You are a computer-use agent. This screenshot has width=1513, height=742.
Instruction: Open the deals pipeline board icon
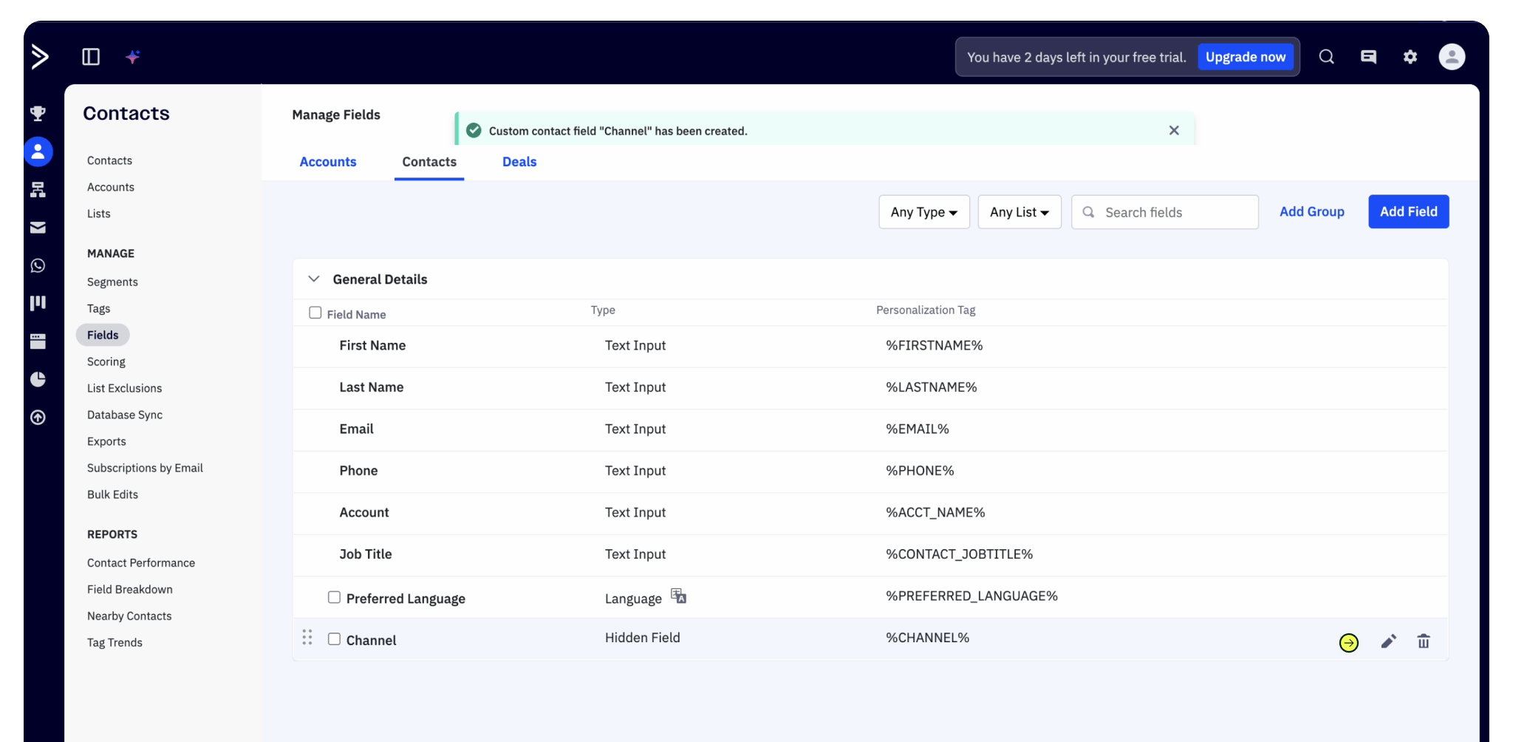point(38,303)
